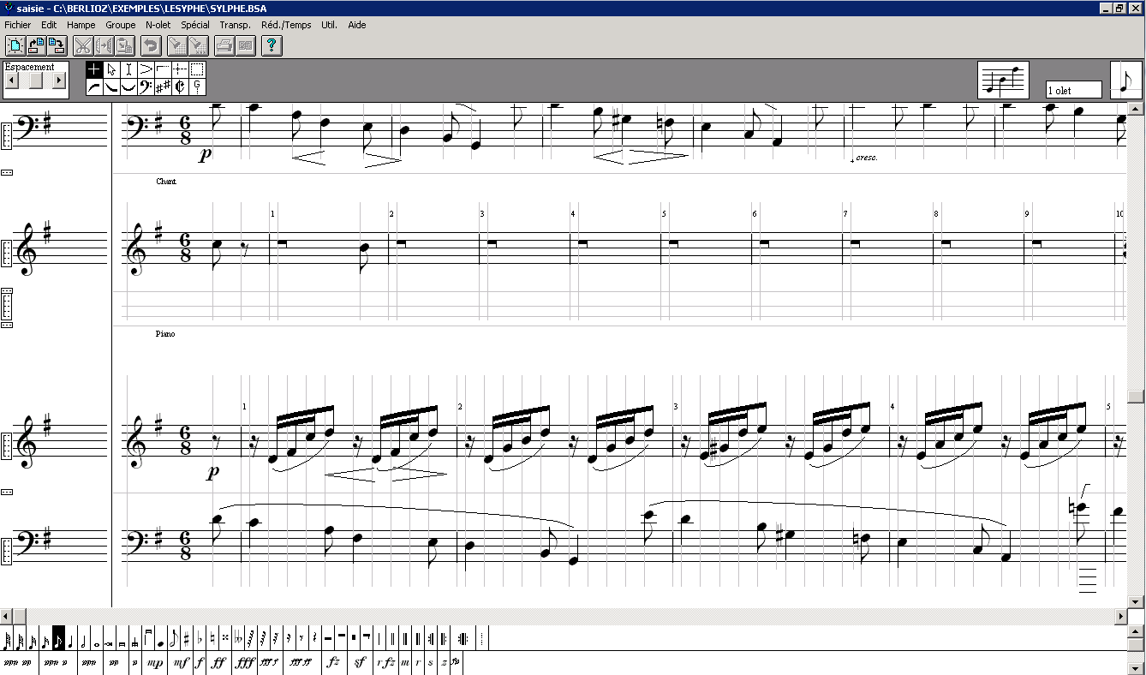
Task: Select the arrow pointer tool
Action: 111,69
